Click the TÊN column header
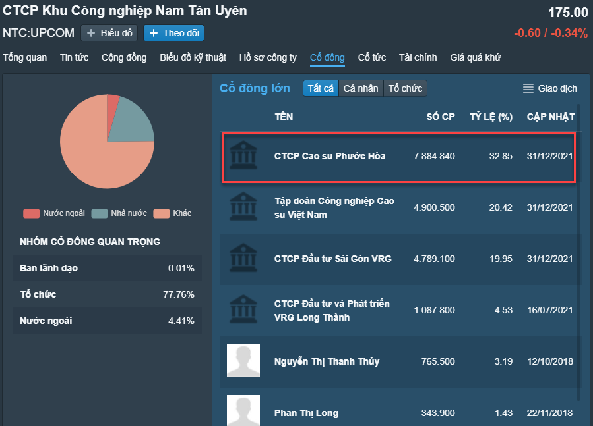This screenshot has height=426, width=593. 284,117
